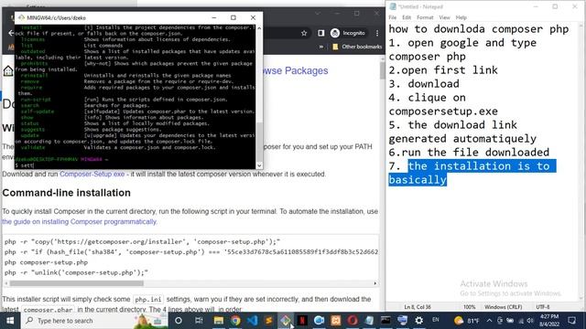586x329 pixels.
Task: Click the UTF-8 encoding status entry
Action: click(x=543, y=307)
